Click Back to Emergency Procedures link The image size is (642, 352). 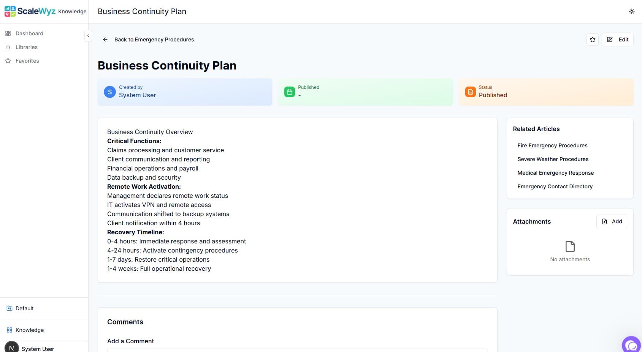(154, 39)
